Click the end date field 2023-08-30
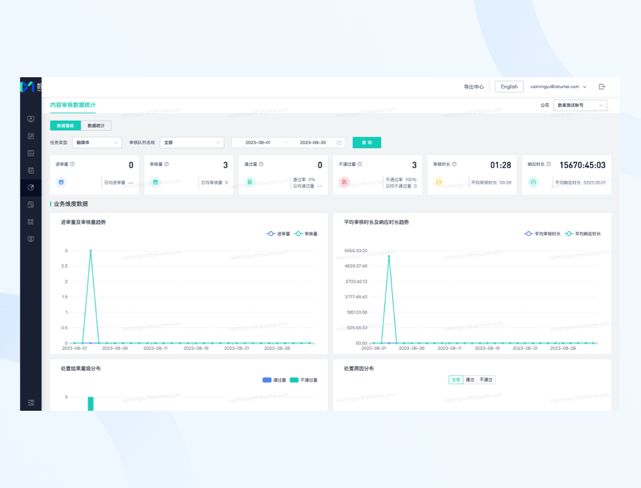The width and height of the screenshot is (641, 488). pyautogui.click(x=313, y=142)
